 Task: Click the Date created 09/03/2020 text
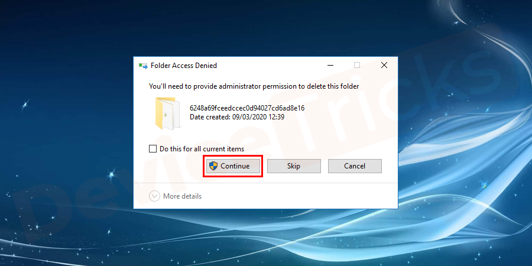point(237,117)
